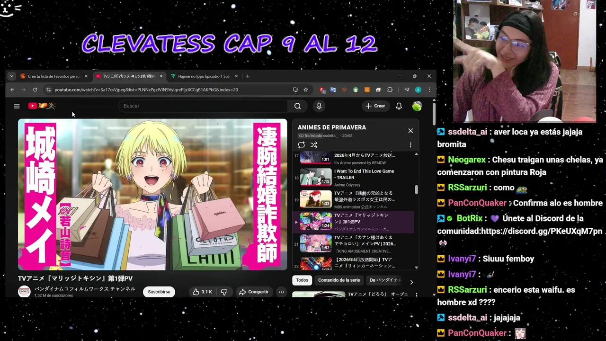Screen dimensions: 606x341
Task: Open playlist three-dot options menu
Action: pos(410,145)
